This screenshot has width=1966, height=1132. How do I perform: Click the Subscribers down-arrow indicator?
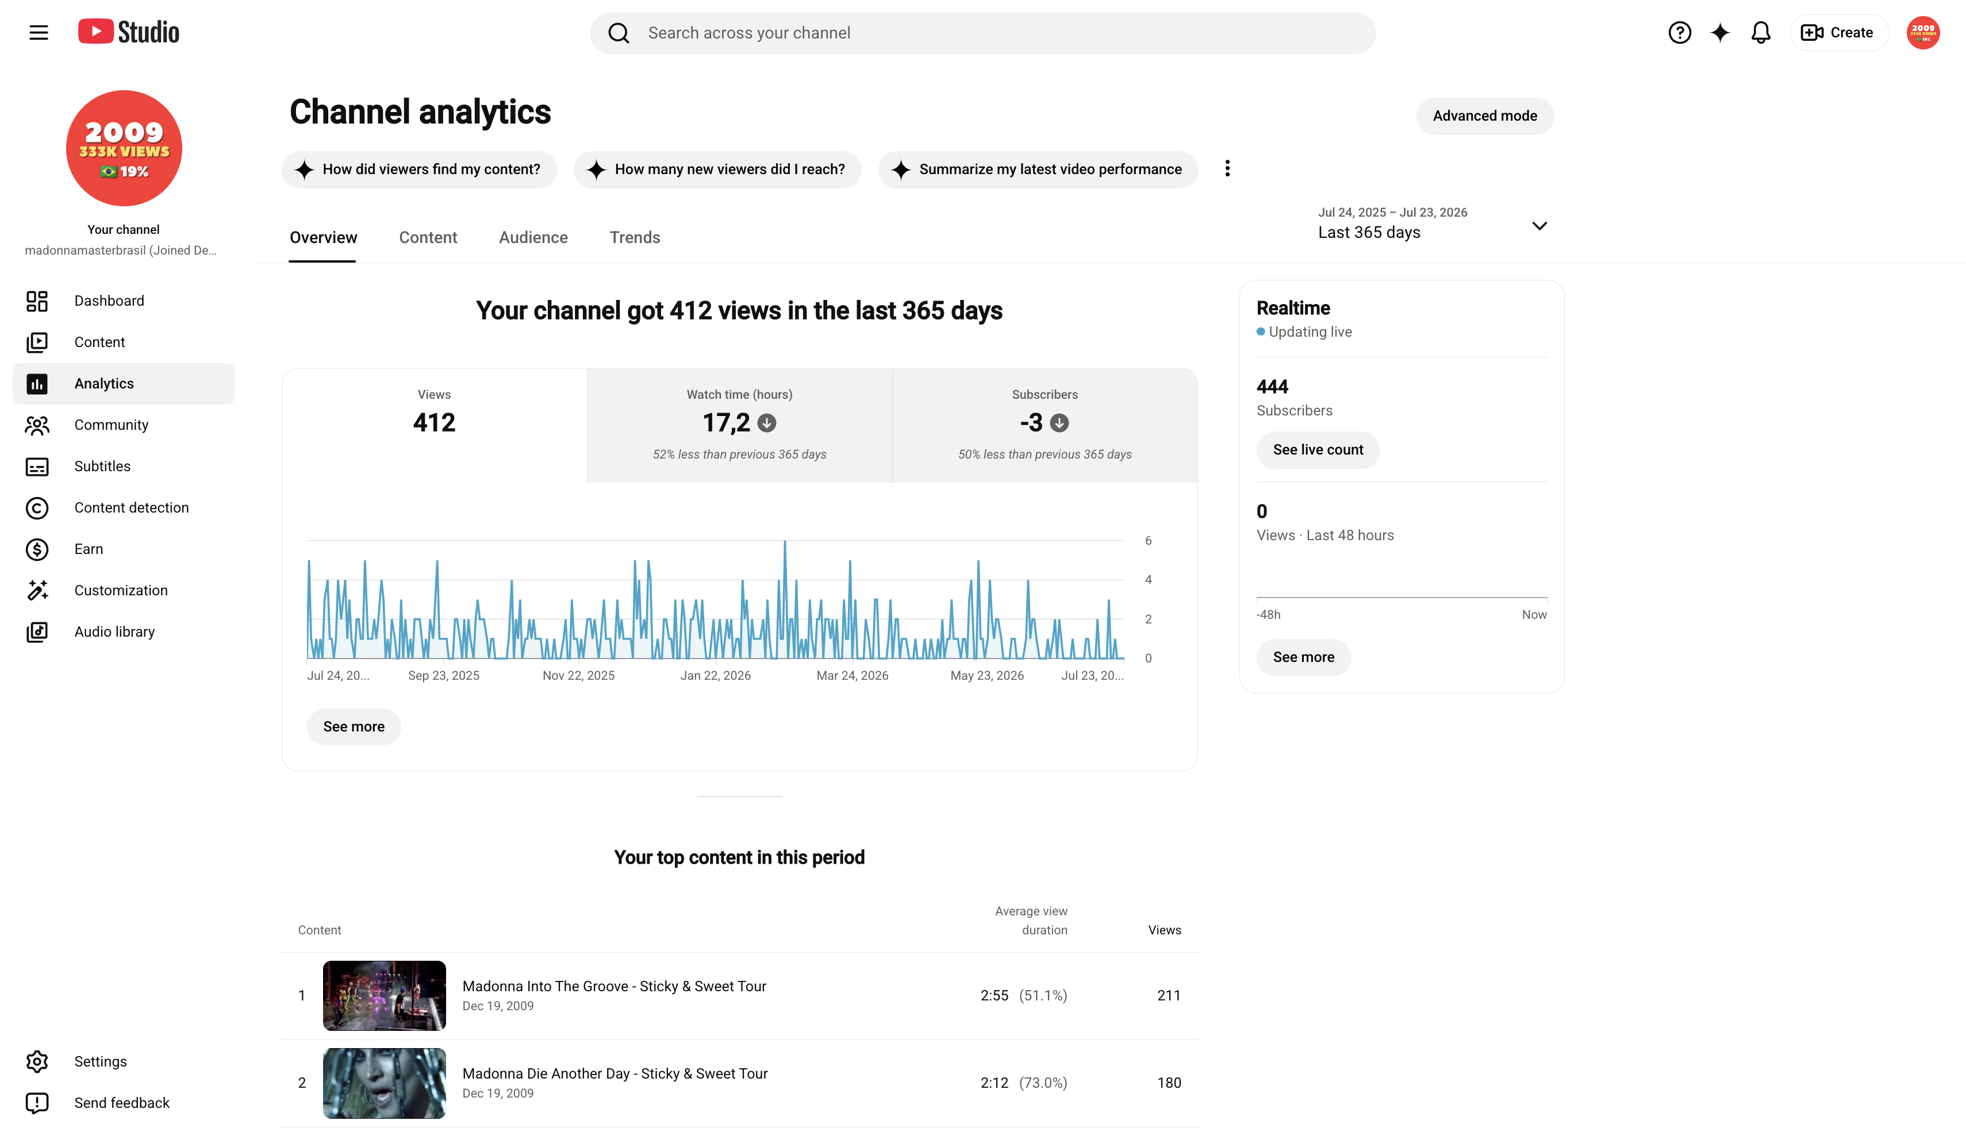pos(1059,423)
